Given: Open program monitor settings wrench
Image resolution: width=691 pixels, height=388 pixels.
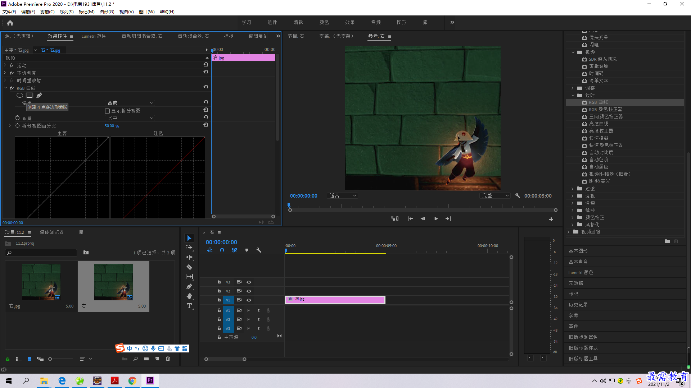Looking at the screenshot, I should (x=518, y=196).
